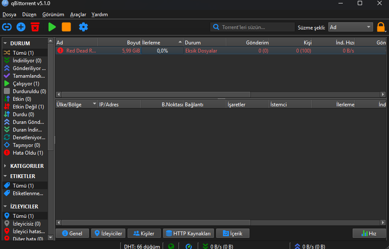Click the DHT: 66 düğüm status text
Image resolution: width=389 pixels, height=249 pixels.
[142, 246]
